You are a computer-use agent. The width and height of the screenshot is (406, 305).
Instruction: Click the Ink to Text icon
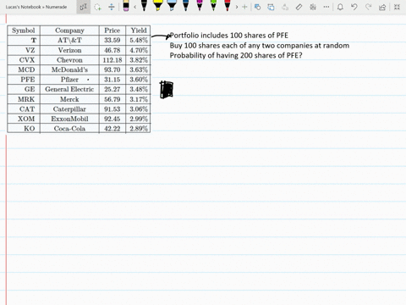(x=285, y=7)
